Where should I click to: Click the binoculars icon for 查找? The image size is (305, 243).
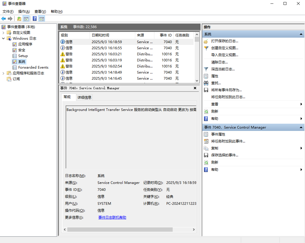[206, 83]
